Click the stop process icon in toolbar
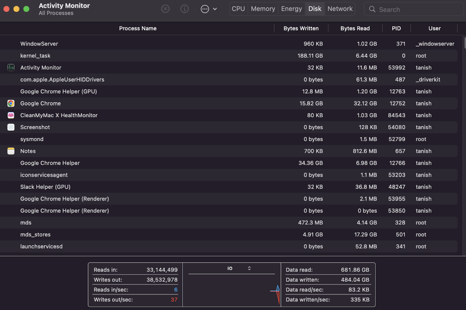The image size is (466, 310). click(x=165, y=9)
